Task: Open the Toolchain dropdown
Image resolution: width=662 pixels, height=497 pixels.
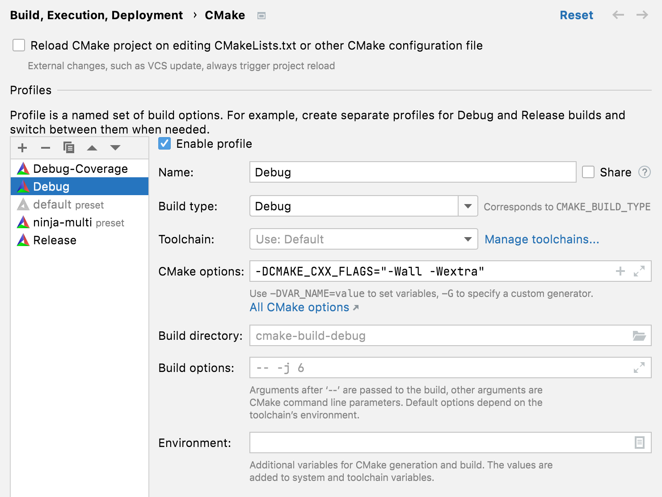Action: 468,239
